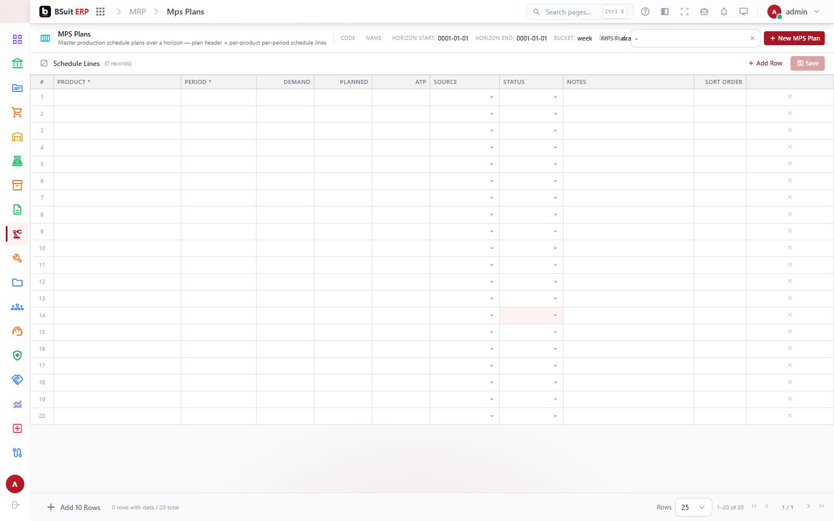The width and height of the screenshot is (834, 521).
Task: Open Source dropdown in row 1
Action: (491, 97)
